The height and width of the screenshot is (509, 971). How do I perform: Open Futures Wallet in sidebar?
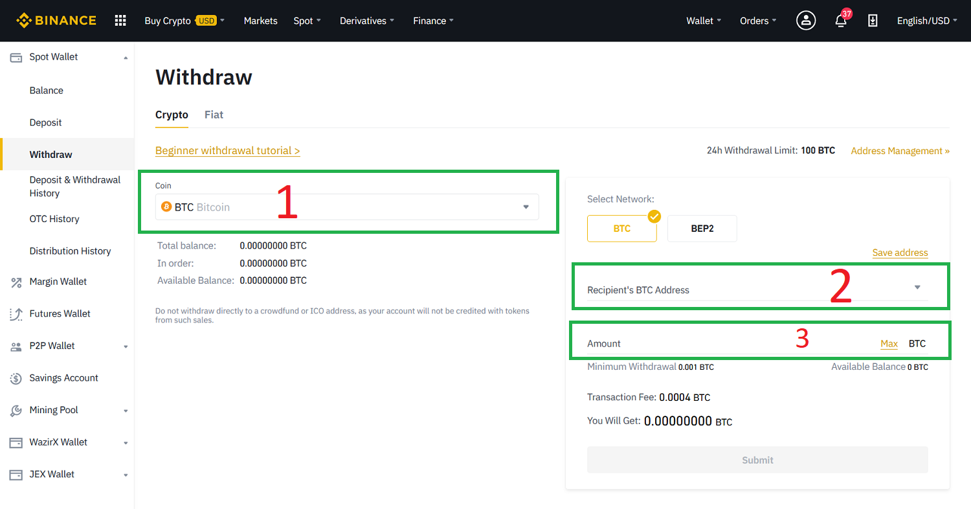click(x=60, y=314)
